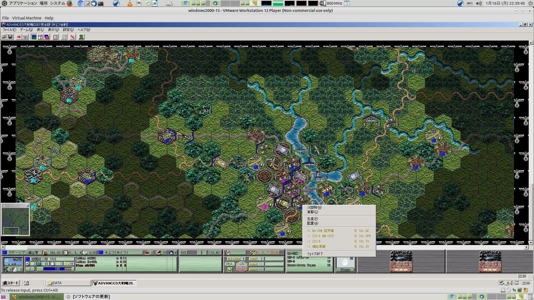Click the grey ALL toolbar icon

tap(64, 37)
